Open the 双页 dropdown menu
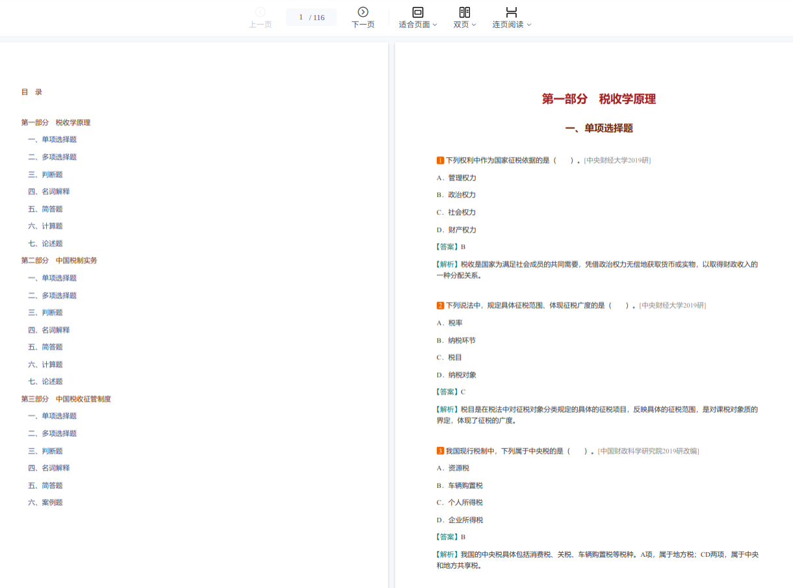The image size is (793, 588). [x=465, y=25]
